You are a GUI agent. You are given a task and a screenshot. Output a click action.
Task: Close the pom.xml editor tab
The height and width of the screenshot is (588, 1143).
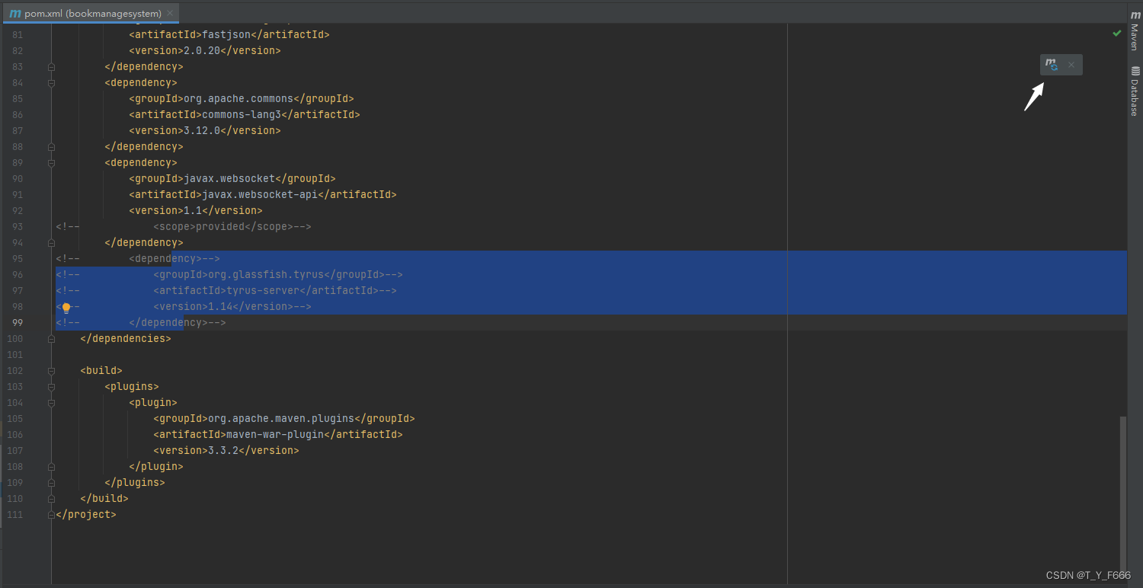tap(169, 13)
